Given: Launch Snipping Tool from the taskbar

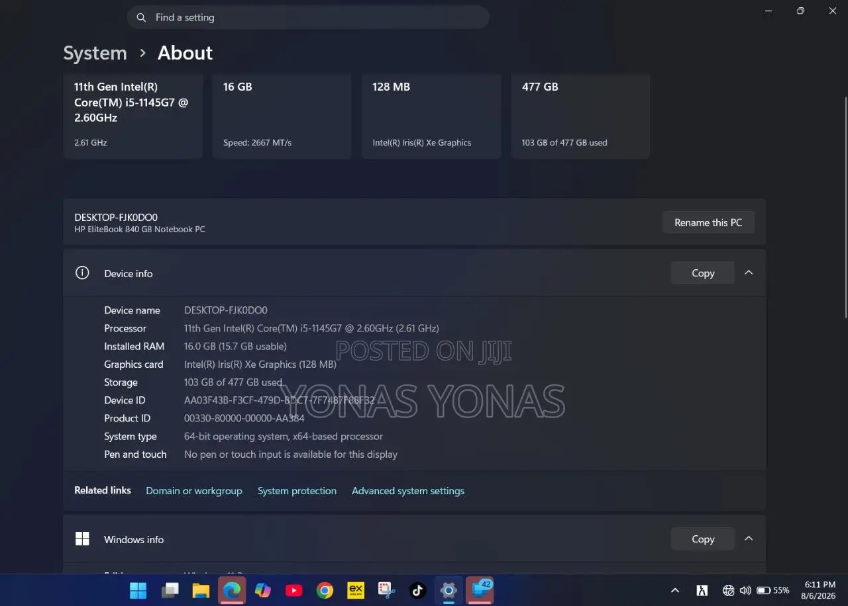Looking at the screenshot, I should pos(387,590).
